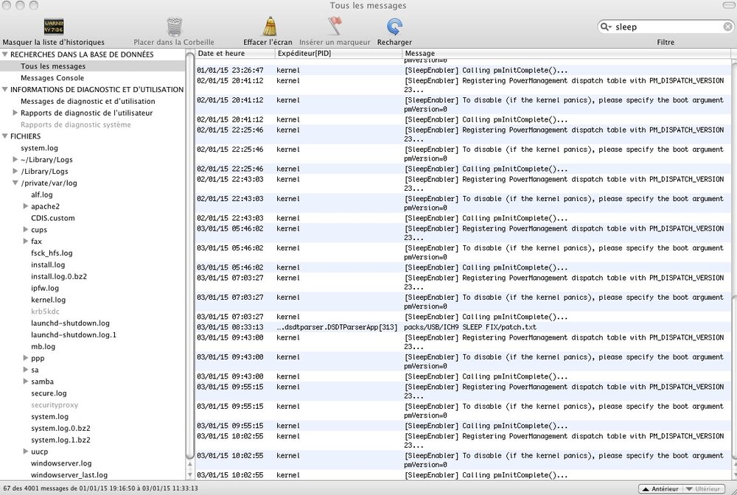Expand the ~/Library/Logs folder
The image size is (737, 495).
(x=15, y=160)
